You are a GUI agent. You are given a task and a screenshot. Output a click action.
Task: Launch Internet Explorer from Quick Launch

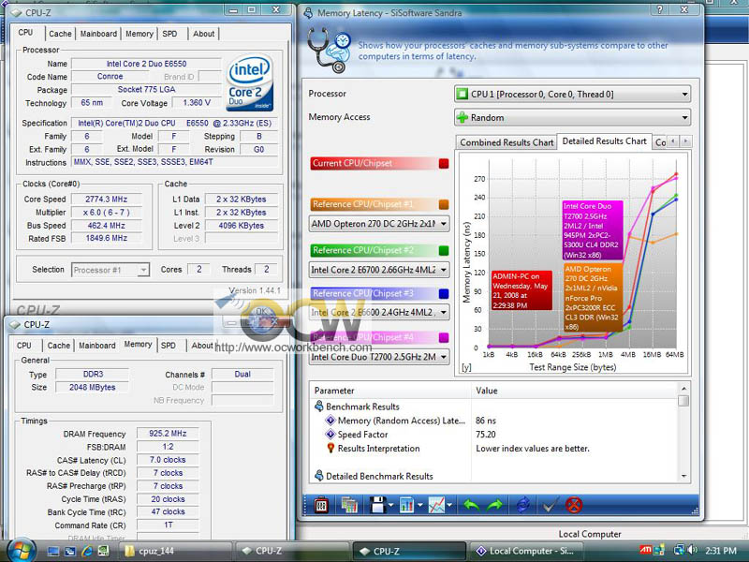click(87, 551)
